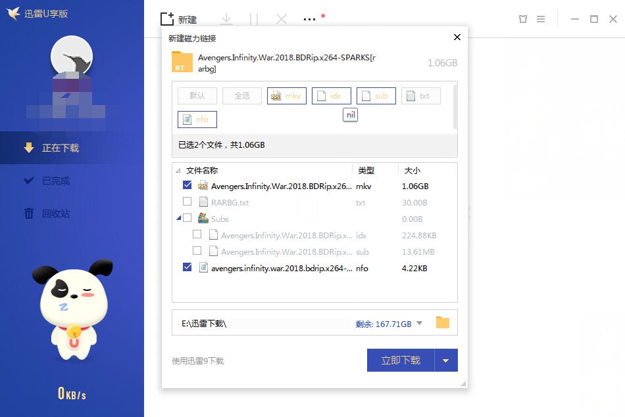Click the Xunlei bird logo

click(x=13, y=13)
